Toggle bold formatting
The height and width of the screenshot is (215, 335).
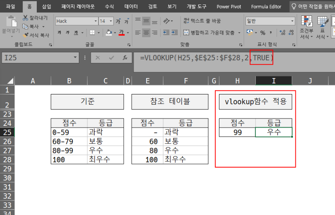[59, 32]
